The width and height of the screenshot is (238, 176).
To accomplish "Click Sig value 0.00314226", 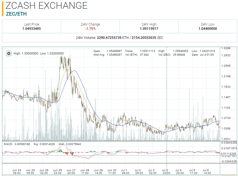I will click(47, 144).
